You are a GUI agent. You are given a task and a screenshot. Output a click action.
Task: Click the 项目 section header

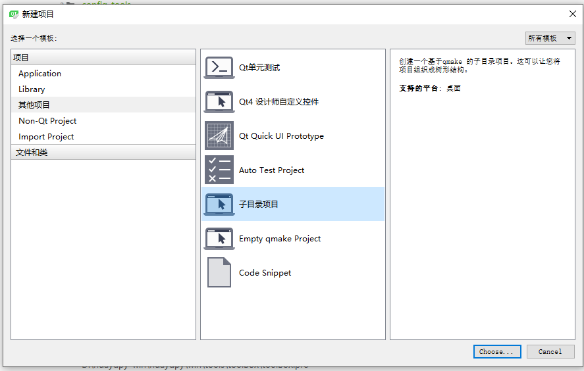(103, 57)
